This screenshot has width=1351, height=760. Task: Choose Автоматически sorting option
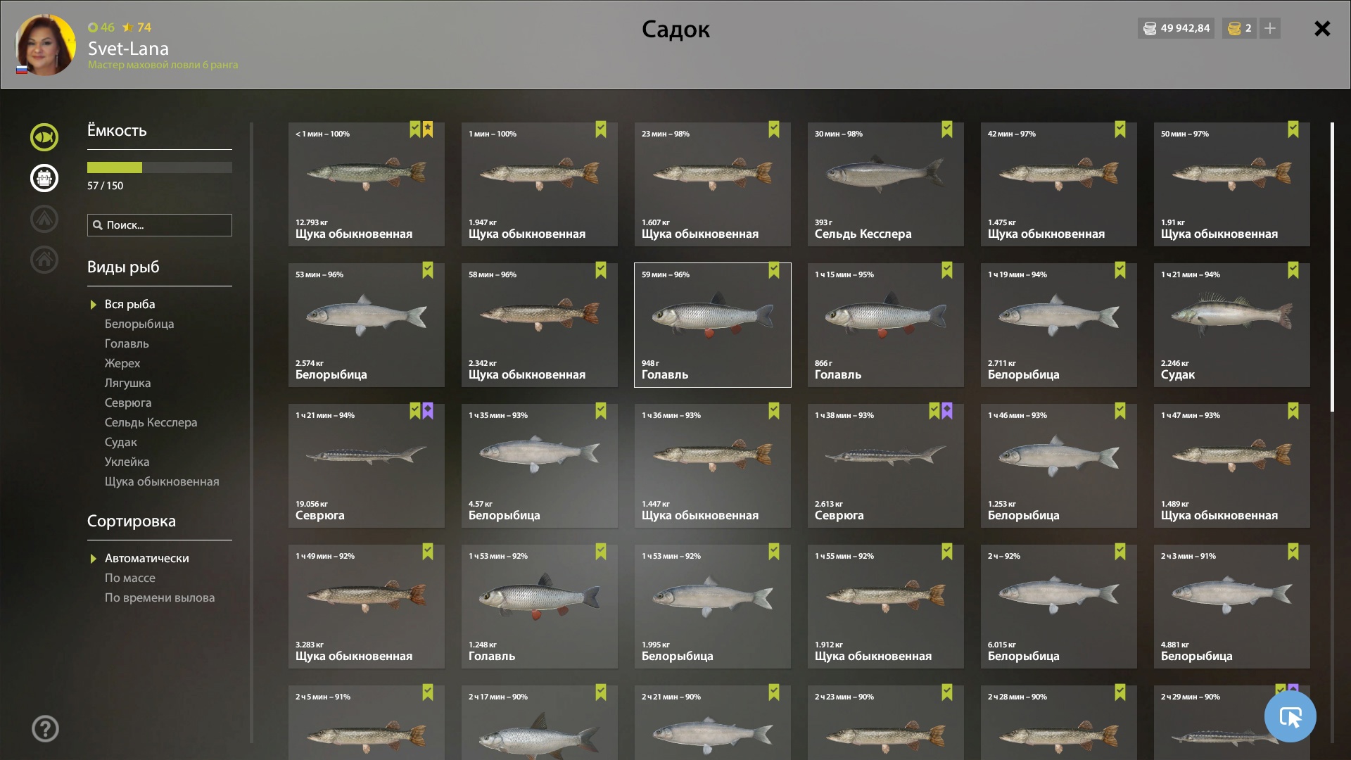pos(147,558)
